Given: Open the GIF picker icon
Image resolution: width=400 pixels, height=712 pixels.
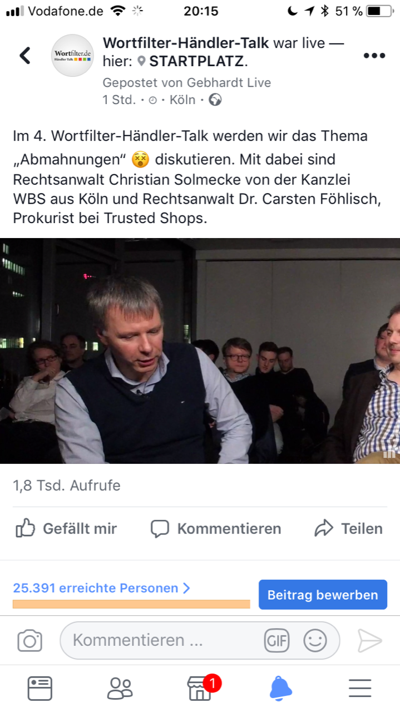Looking at the screenshot, I should [x=276, y=640].
